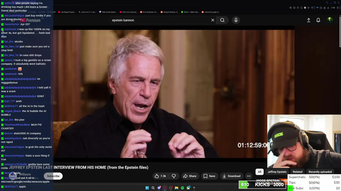Select the All filter chip
This screenshot has width=341, height=191.
pyautogui.click(x=259, y=172)
